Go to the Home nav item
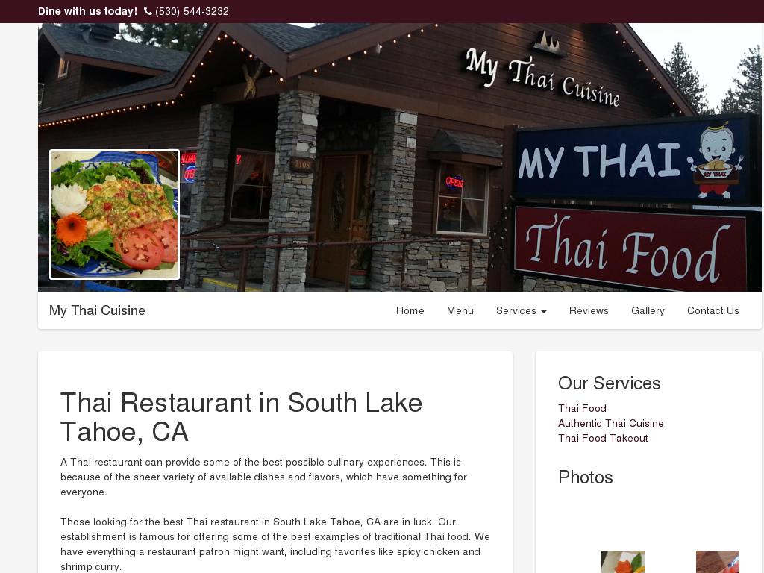 pos(410,310)
